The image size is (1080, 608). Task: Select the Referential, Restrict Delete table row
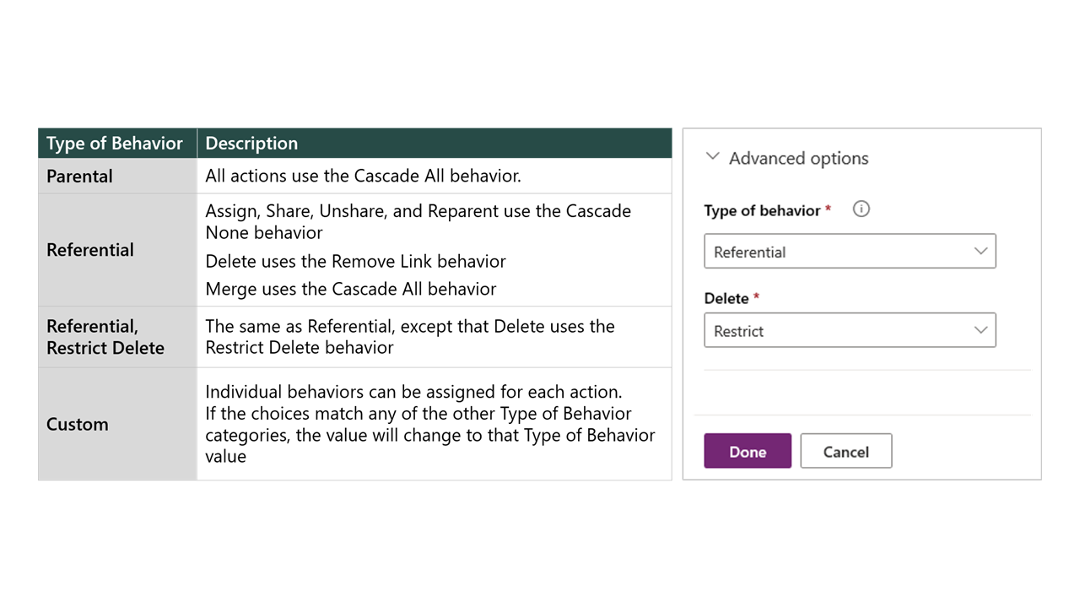[x=105, y=336]
